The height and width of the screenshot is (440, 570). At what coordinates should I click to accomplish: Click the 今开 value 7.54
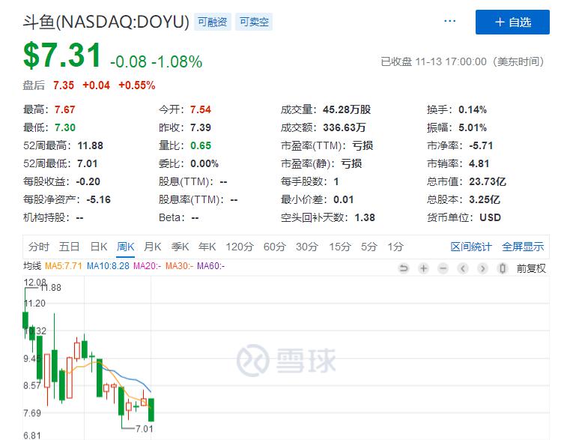point(201,109)
